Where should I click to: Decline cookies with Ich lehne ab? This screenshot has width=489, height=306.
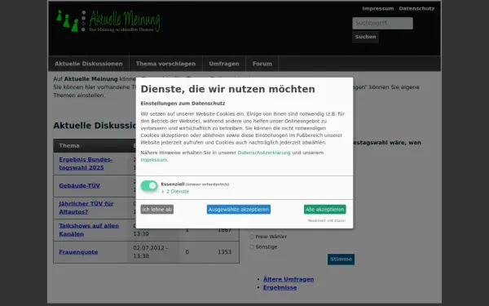(x=156, y=210)
